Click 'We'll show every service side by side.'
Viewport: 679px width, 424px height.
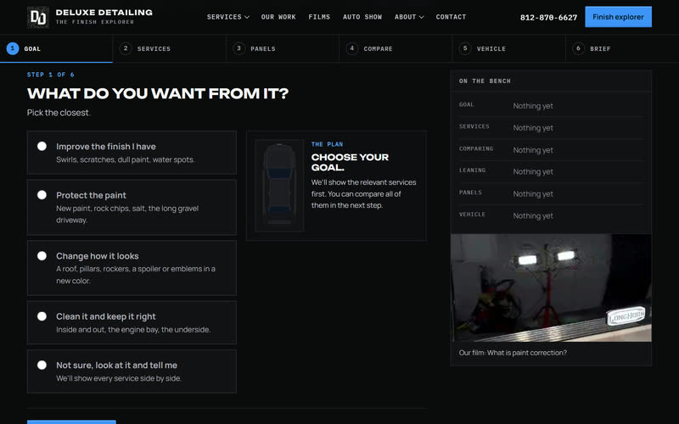119,378
